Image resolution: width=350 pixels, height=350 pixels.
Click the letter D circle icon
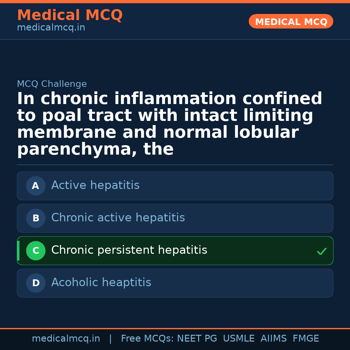tap(36, 283)
